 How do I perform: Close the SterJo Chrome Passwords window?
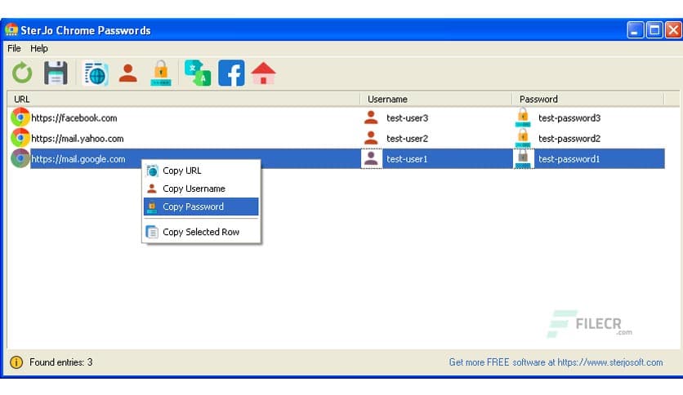(673, 30)
